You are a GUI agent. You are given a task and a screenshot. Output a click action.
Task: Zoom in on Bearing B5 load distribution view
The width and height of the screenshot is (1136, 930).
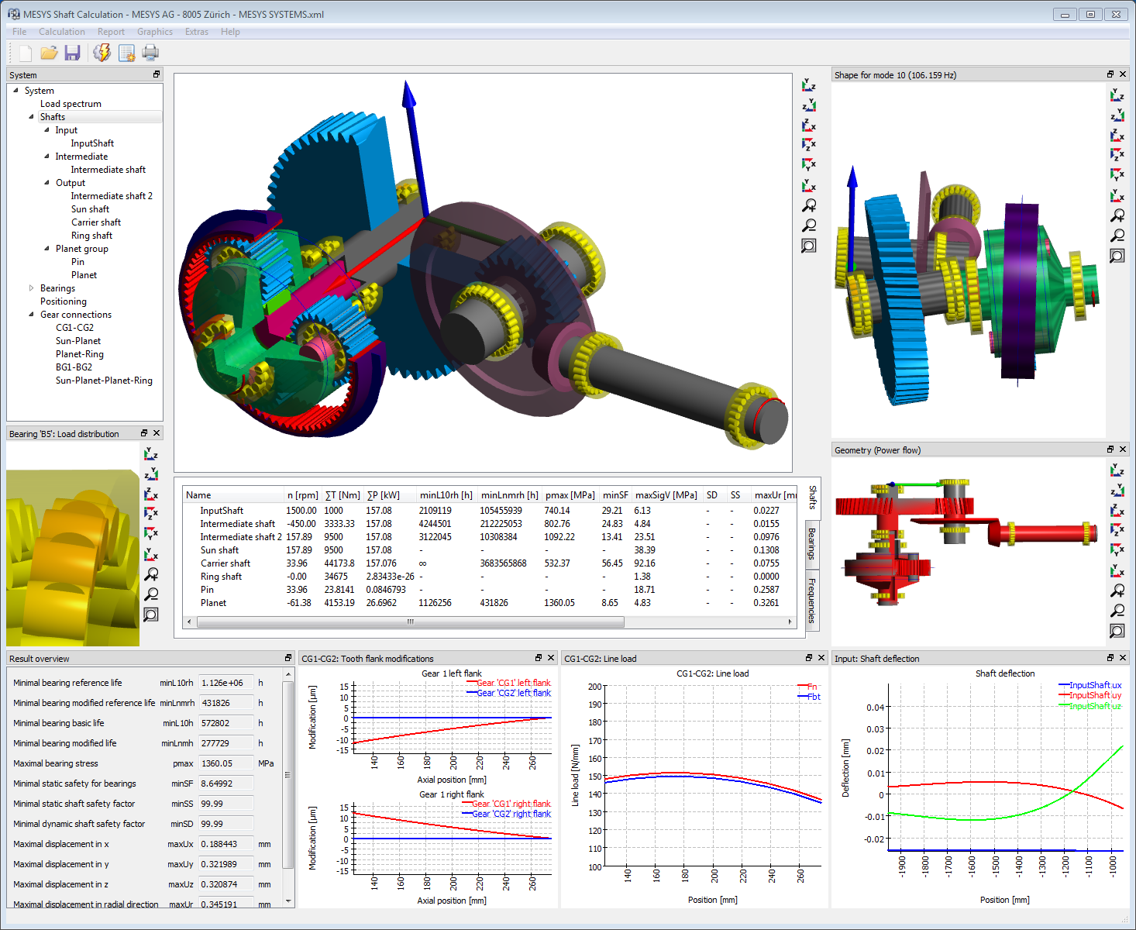(152, 574)
